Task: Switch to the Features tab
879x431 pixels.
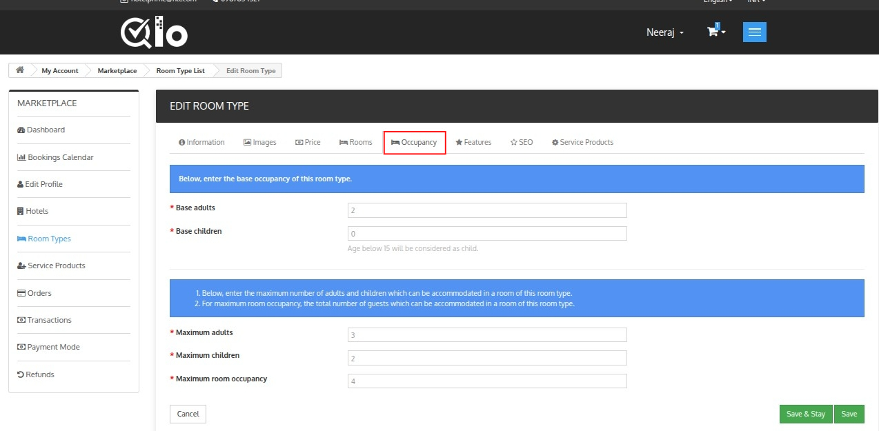Action: click(x=473, y=142)
